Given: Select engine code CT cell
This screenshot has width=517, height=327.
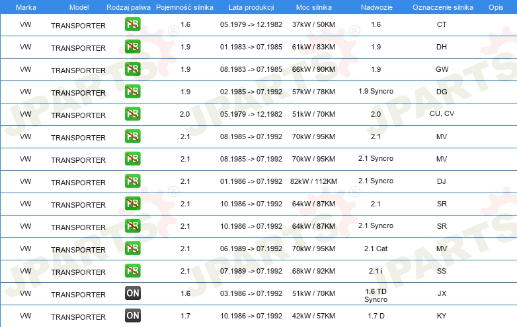Looking at the screenshot, I should coord(442,24).
